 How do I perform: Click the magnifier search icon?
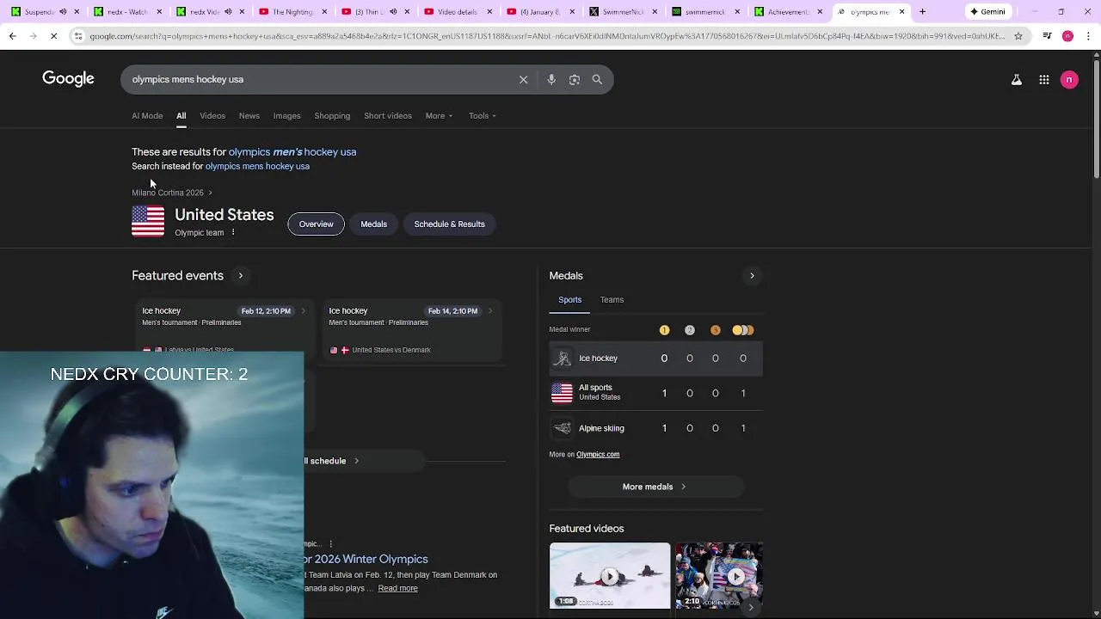click(597, 79)
